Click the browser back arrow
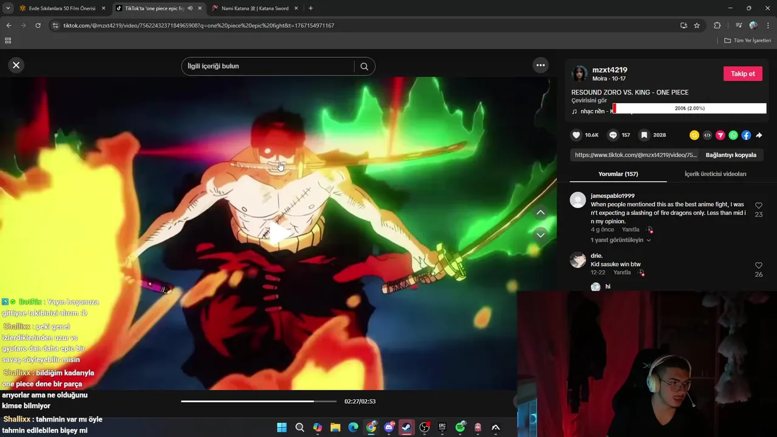Viewport: 777px width, 437px height. [x=8, y=25]
